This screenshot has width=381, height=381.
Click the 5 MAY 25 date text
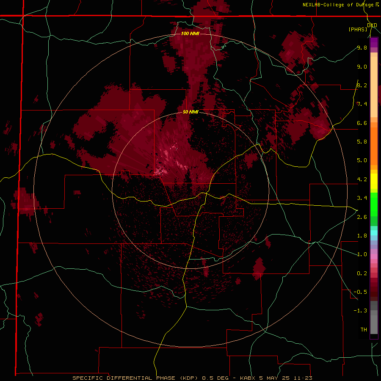tap(274, 378)
